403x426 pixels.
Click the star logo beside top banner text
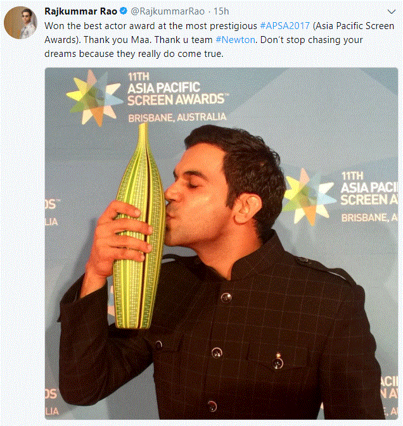point(94,98)
